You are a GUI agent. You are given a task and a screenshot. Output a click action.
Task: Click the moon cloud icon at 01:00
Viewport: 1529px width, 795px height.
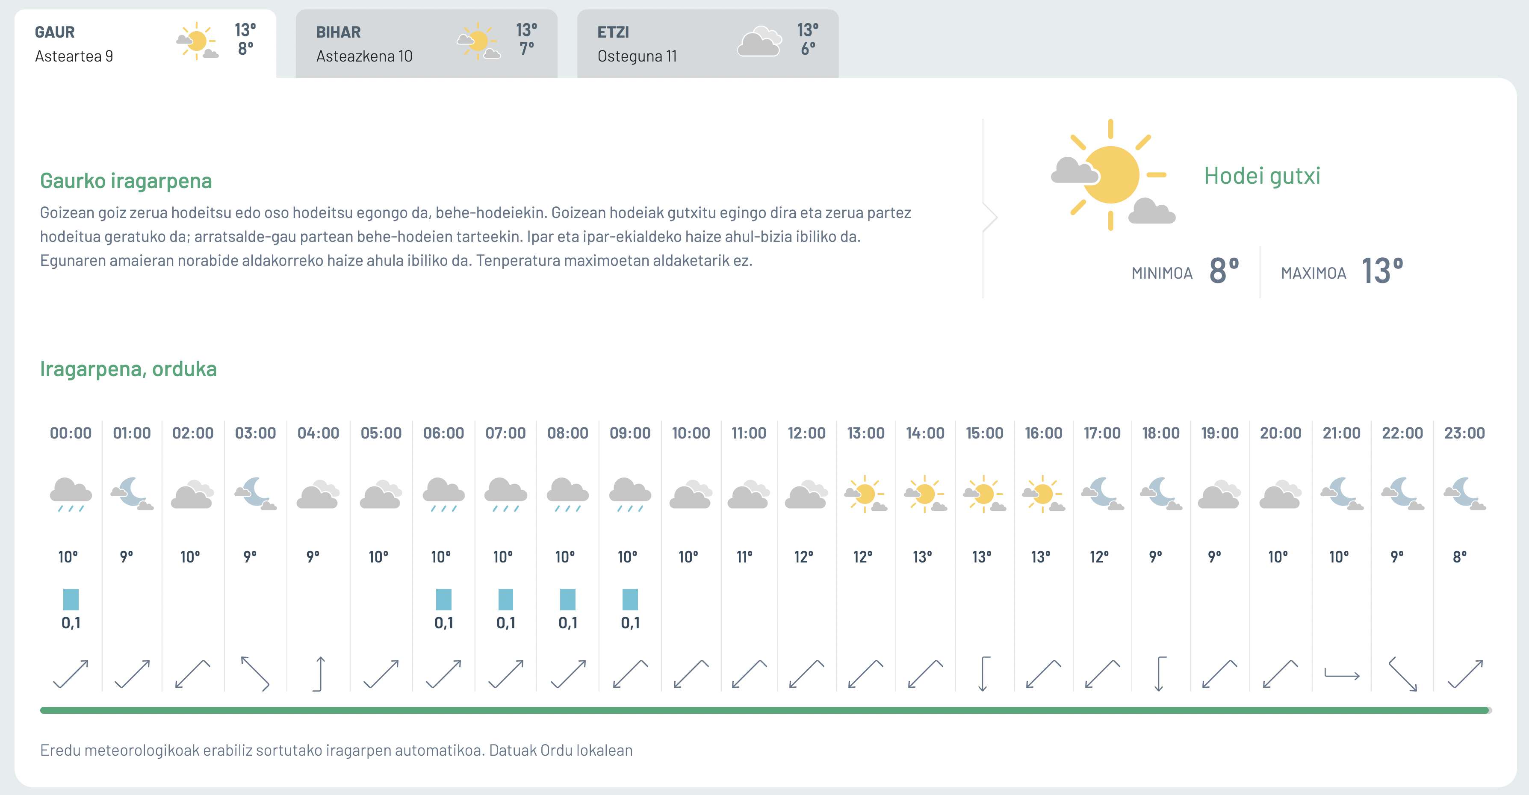pyautogui.click(x=132, y=494)
